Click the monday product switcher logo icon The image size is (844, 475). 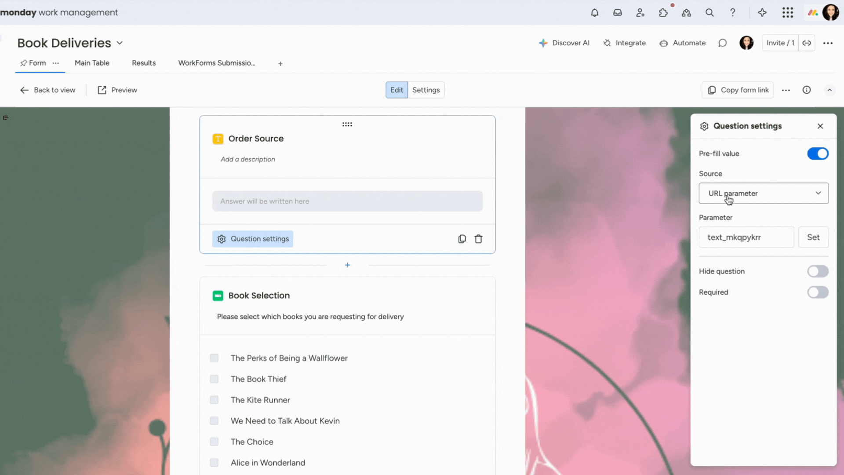pyautogui.click(x=813, y=13)
